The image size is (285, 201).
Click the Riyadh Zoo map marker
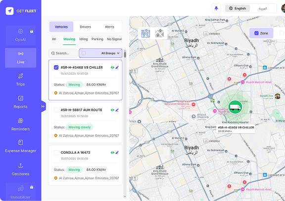(x=278, y=96)
